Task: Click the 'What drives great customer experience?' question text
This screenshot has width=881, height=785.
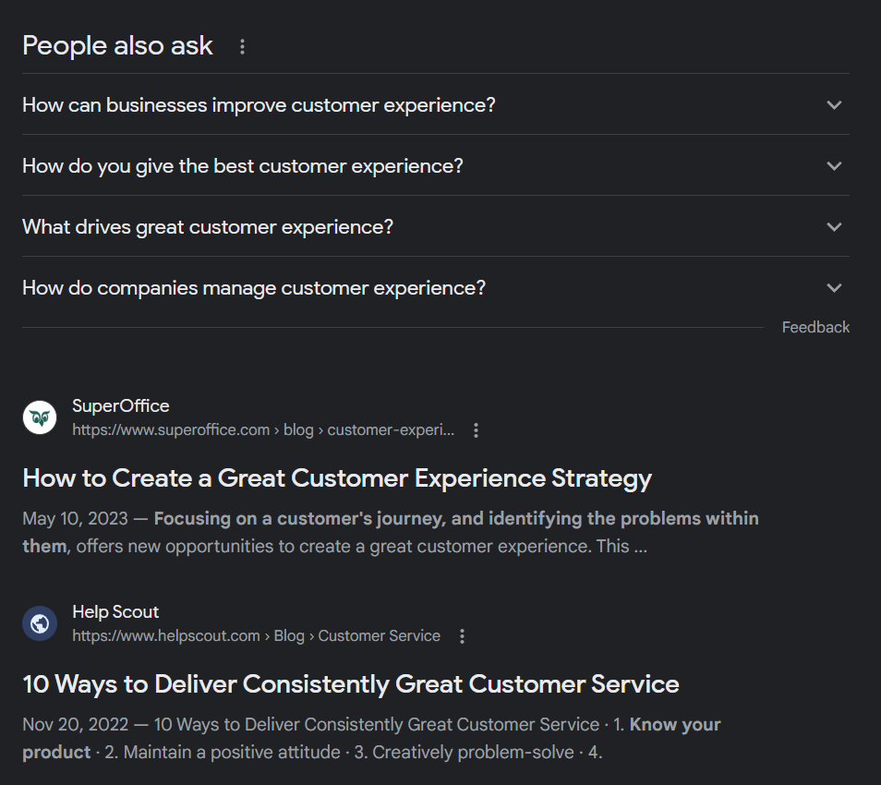Action: pos(208,227)
